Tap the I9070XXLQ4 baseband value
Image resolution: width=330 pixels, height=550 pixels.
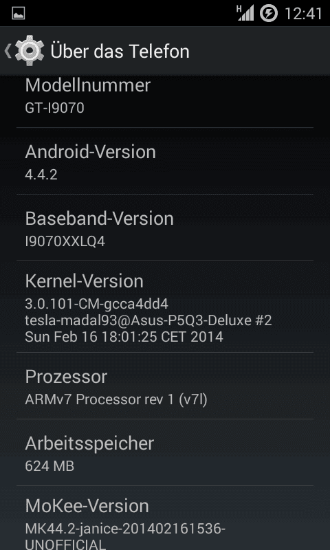coord(65,241)
